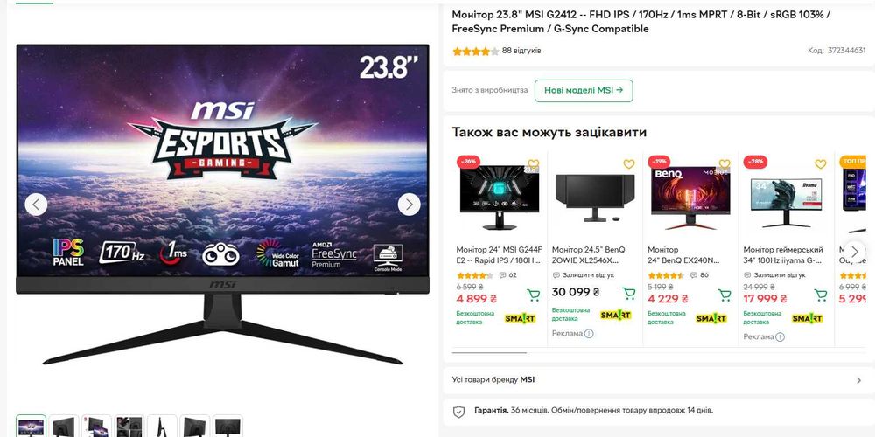Toggle wishlist heart on iiyama 34" monitor
This screenshot has height=437, width=875.
click(821, 164)
